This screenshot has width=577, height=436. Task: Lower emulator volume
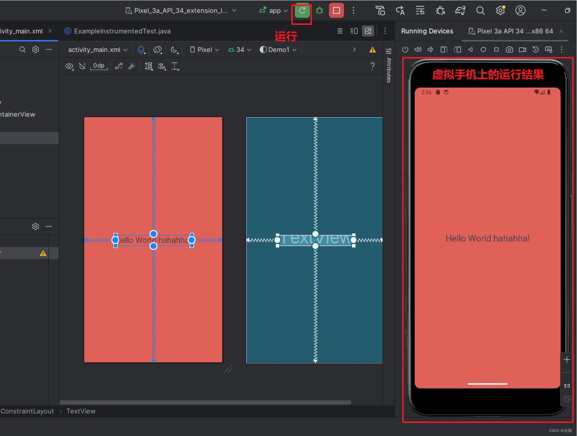pyautogui.click(x=431, y=49)
